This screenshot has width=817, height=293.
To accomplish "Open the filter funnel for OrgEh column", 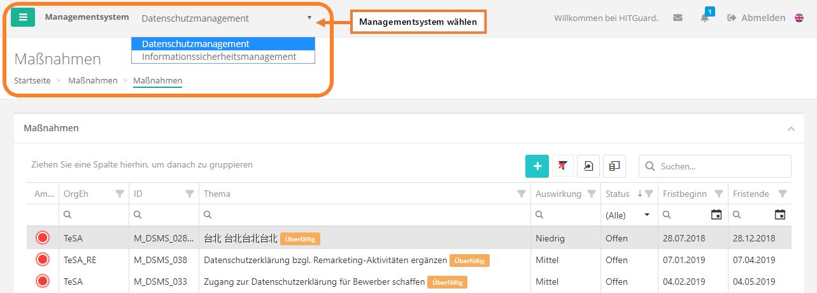I will pyautogui.click(x=120, y=194).
